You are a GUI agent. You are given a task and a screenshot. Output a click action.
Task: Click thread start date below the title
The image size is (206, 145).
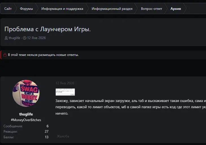click(x=36, y=38)
